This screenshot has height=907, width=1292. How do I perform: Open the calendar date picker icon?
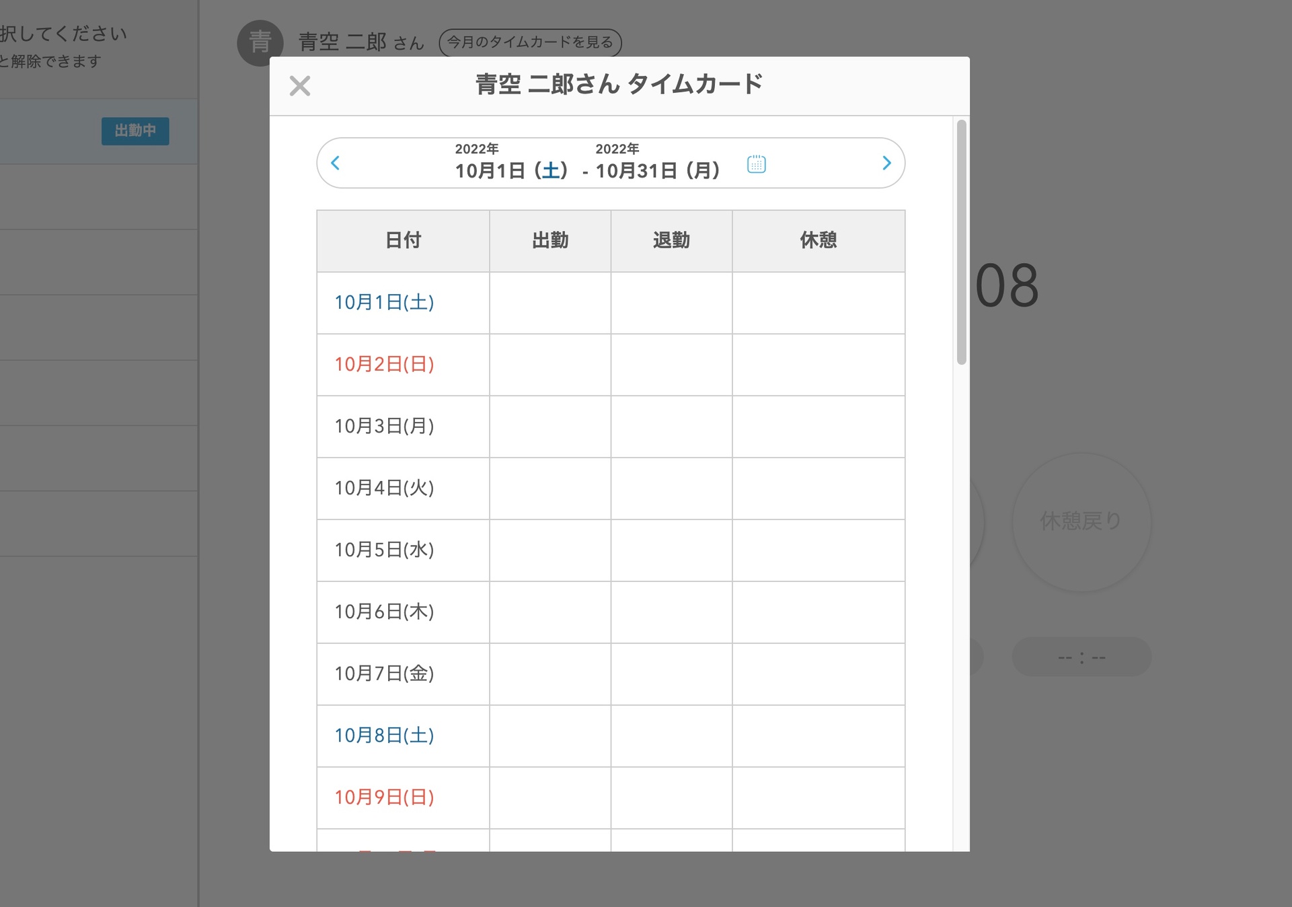tap(756, 164)
